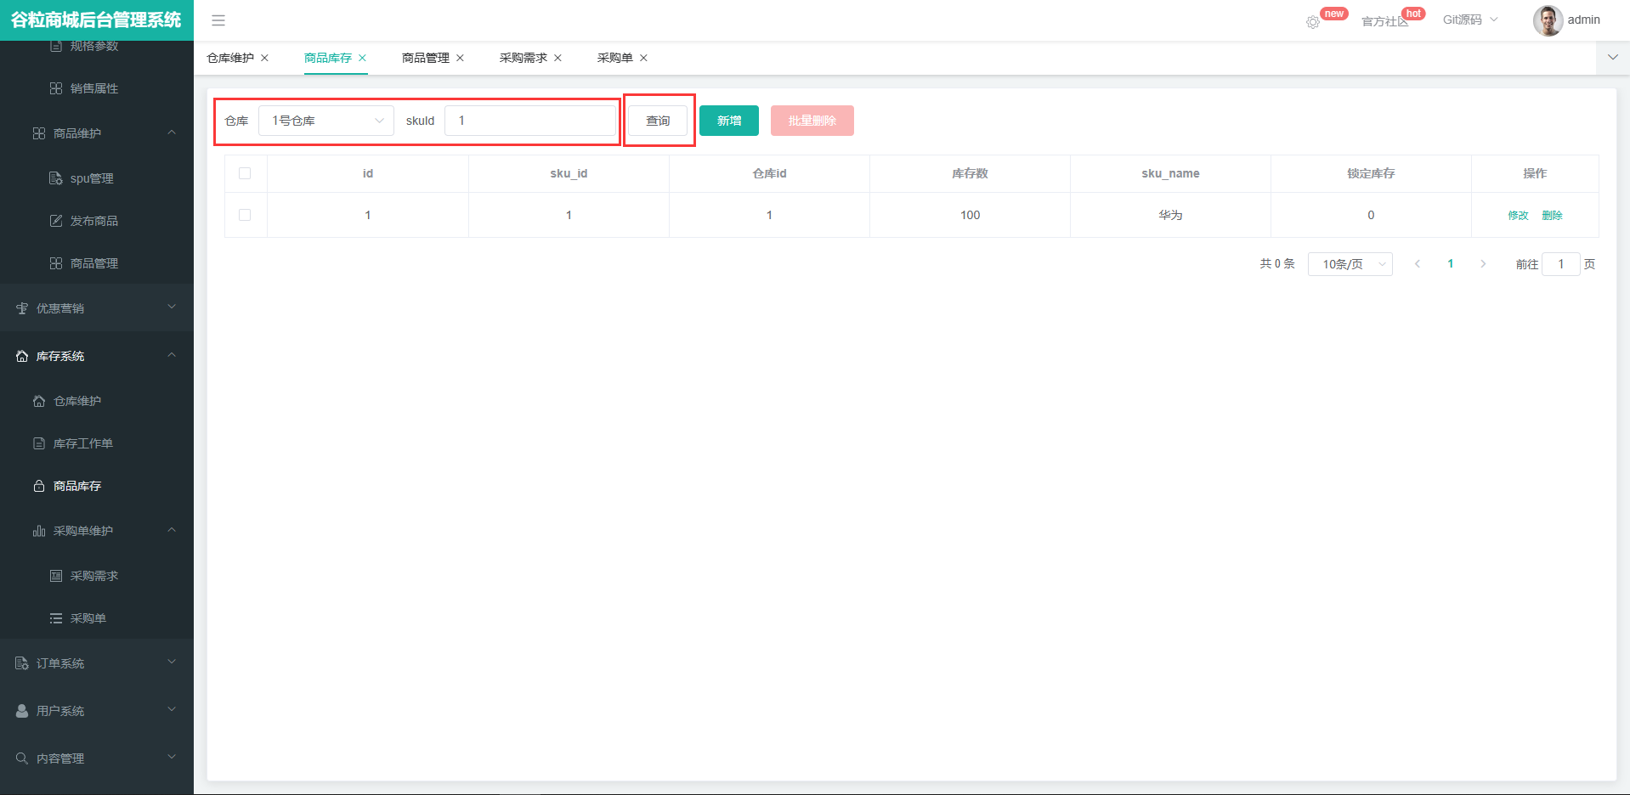Toggle the select-all checkbox in table header
The height and width of the screenshot is (795, 1630).
point(245,173)
